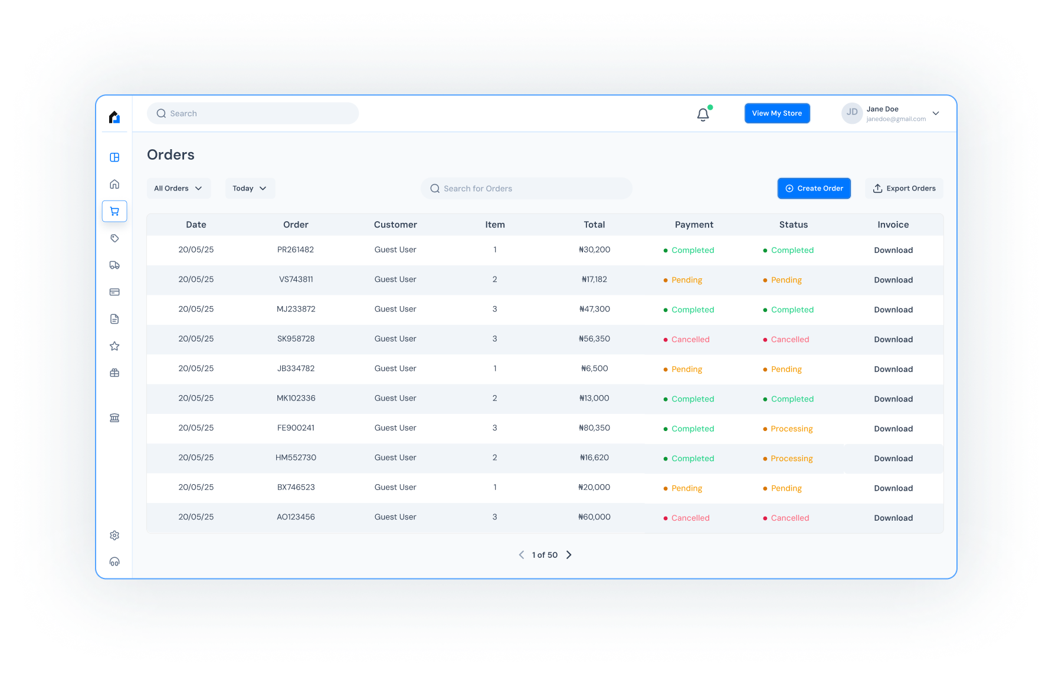Click the notification bell icon

click(x=703, y=114)
